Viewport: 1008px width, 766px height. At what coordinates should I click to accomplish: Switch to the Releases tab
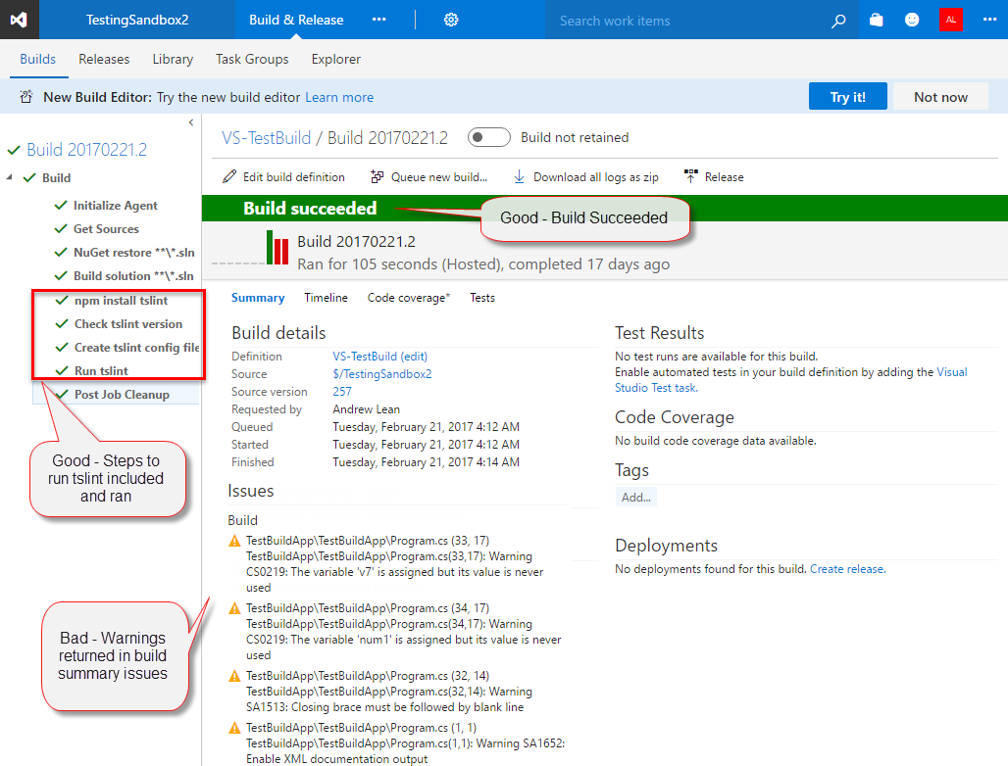coord(104,59)
